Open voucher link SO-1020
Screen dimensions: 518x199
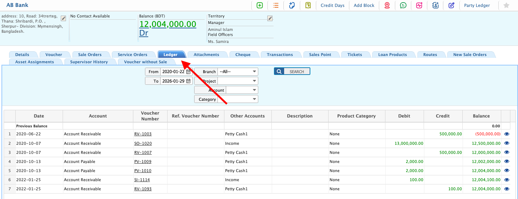pyautogui.click(x=143, y=143)
